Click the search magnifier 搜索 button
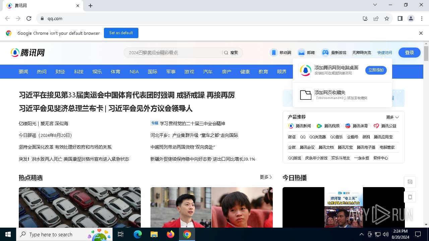 [231, 53]
